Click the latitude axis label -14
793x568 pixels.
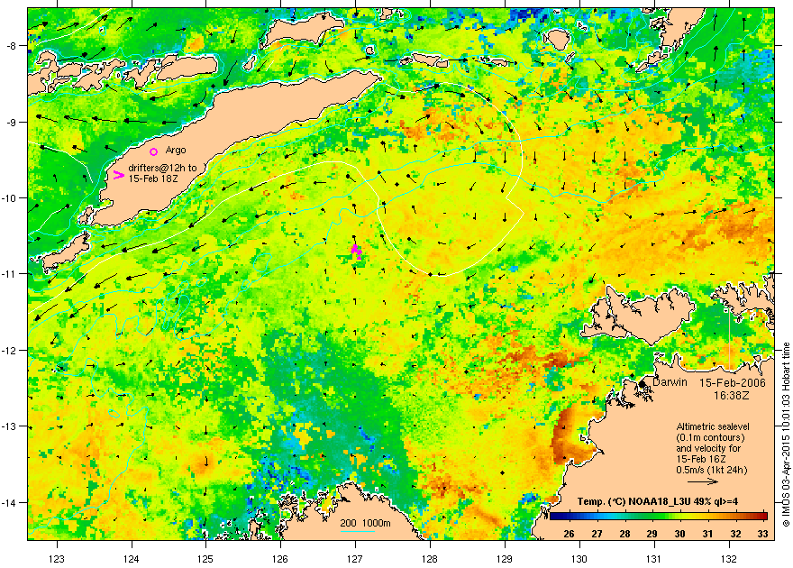(9, 503)
